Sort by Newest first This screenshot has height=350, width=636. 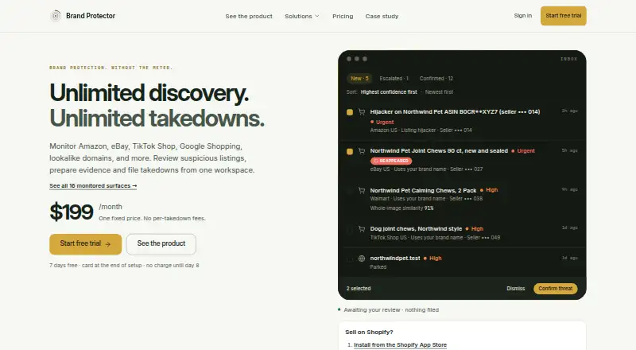tap(439, 92)
